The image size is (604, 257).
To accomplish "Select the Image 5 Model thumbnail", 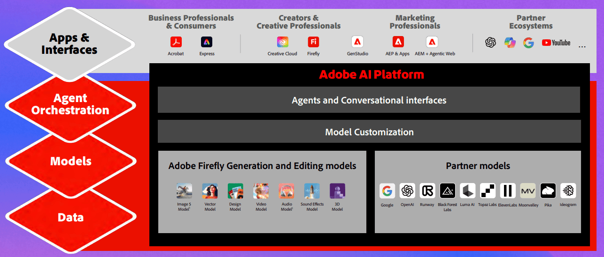I will pos(184,191).
